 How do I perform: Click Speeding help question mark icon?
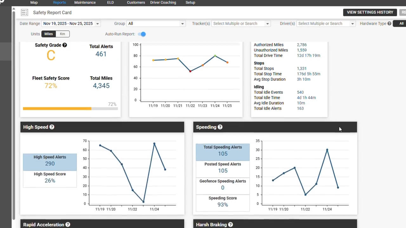tap(220, 127)
